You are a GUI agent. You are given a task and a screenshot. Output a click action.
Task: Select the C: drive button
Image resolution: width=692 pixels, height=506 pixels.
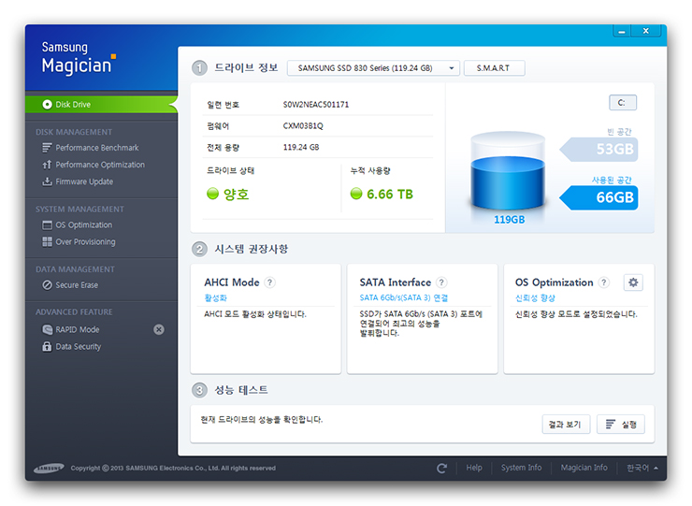(x=623, y=103)
